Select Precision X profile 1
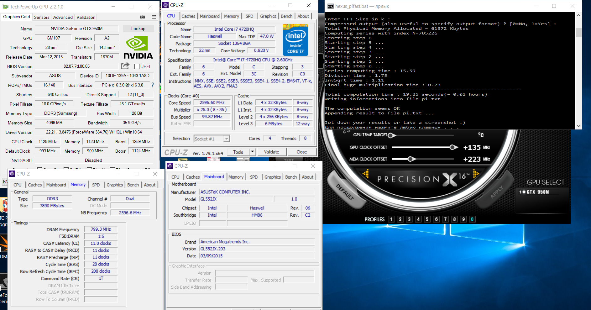 (x=391, y=219)
